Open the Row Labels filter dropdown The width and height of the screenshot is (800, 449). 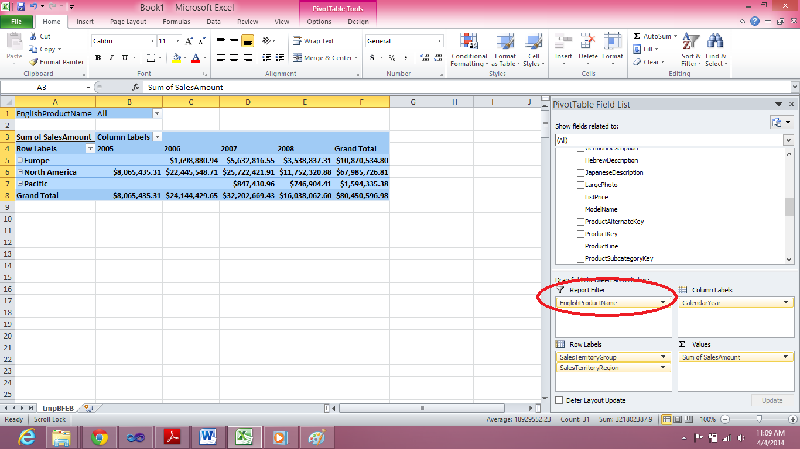point(90,148)
